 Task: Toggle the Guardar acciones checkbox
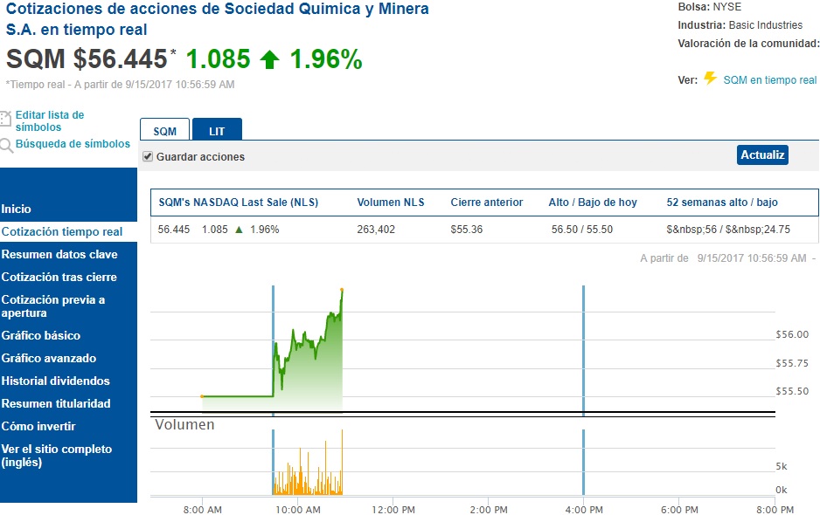click(148, 156)
